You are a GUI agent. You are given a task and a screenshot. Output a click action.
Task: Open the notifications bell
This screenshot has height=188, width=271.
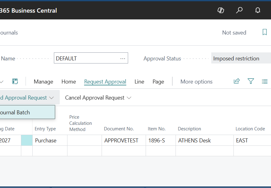258,10
